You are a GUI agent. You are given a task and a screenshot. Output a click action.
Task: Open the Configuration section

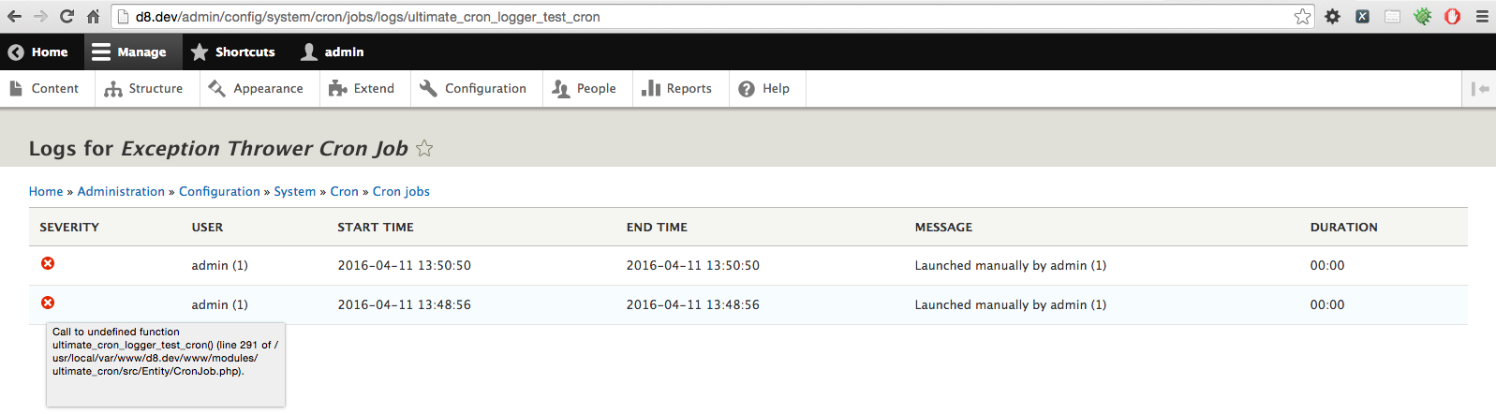click(473, 89)
